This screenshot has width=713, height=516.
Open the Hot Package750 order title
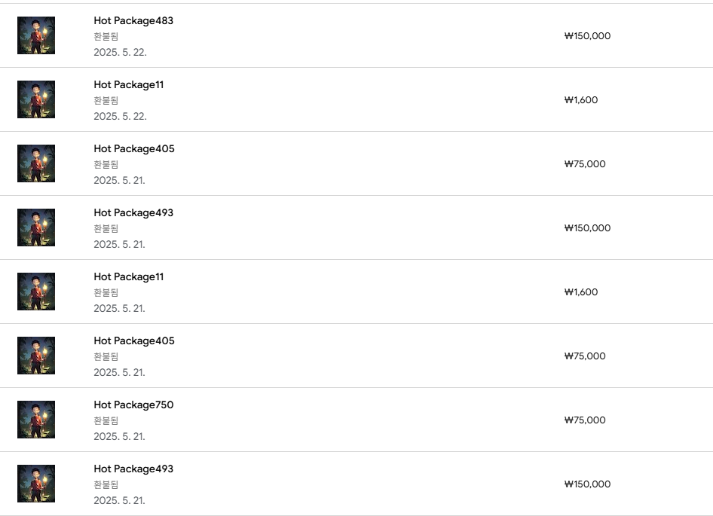pos(133,405)
